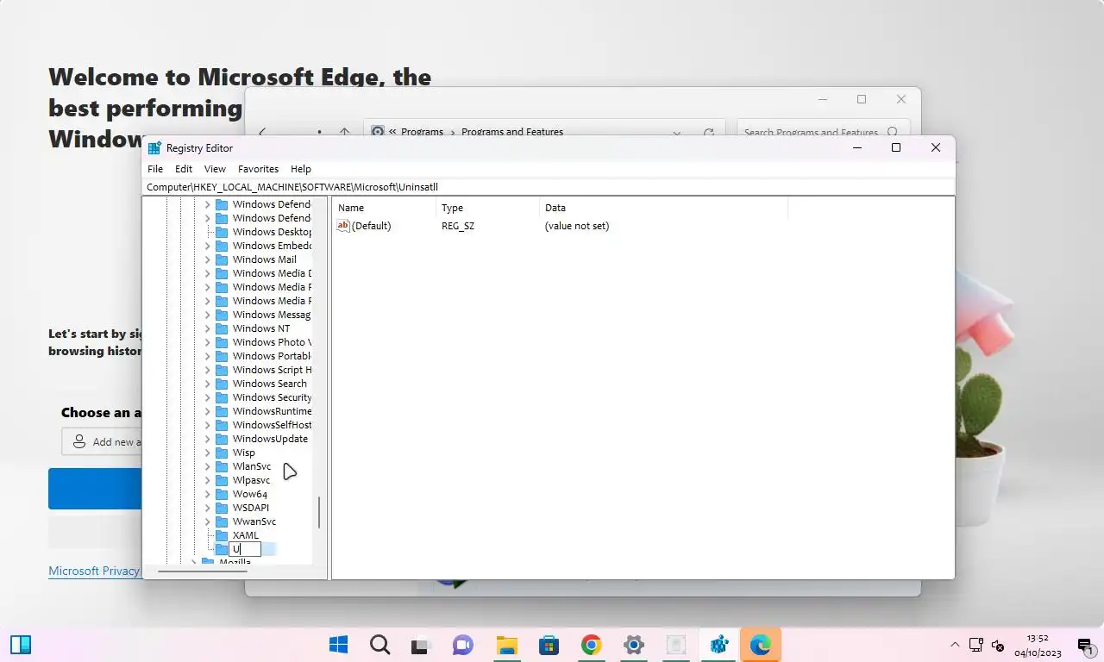Open the Favorites menu

tap(258, 169)
